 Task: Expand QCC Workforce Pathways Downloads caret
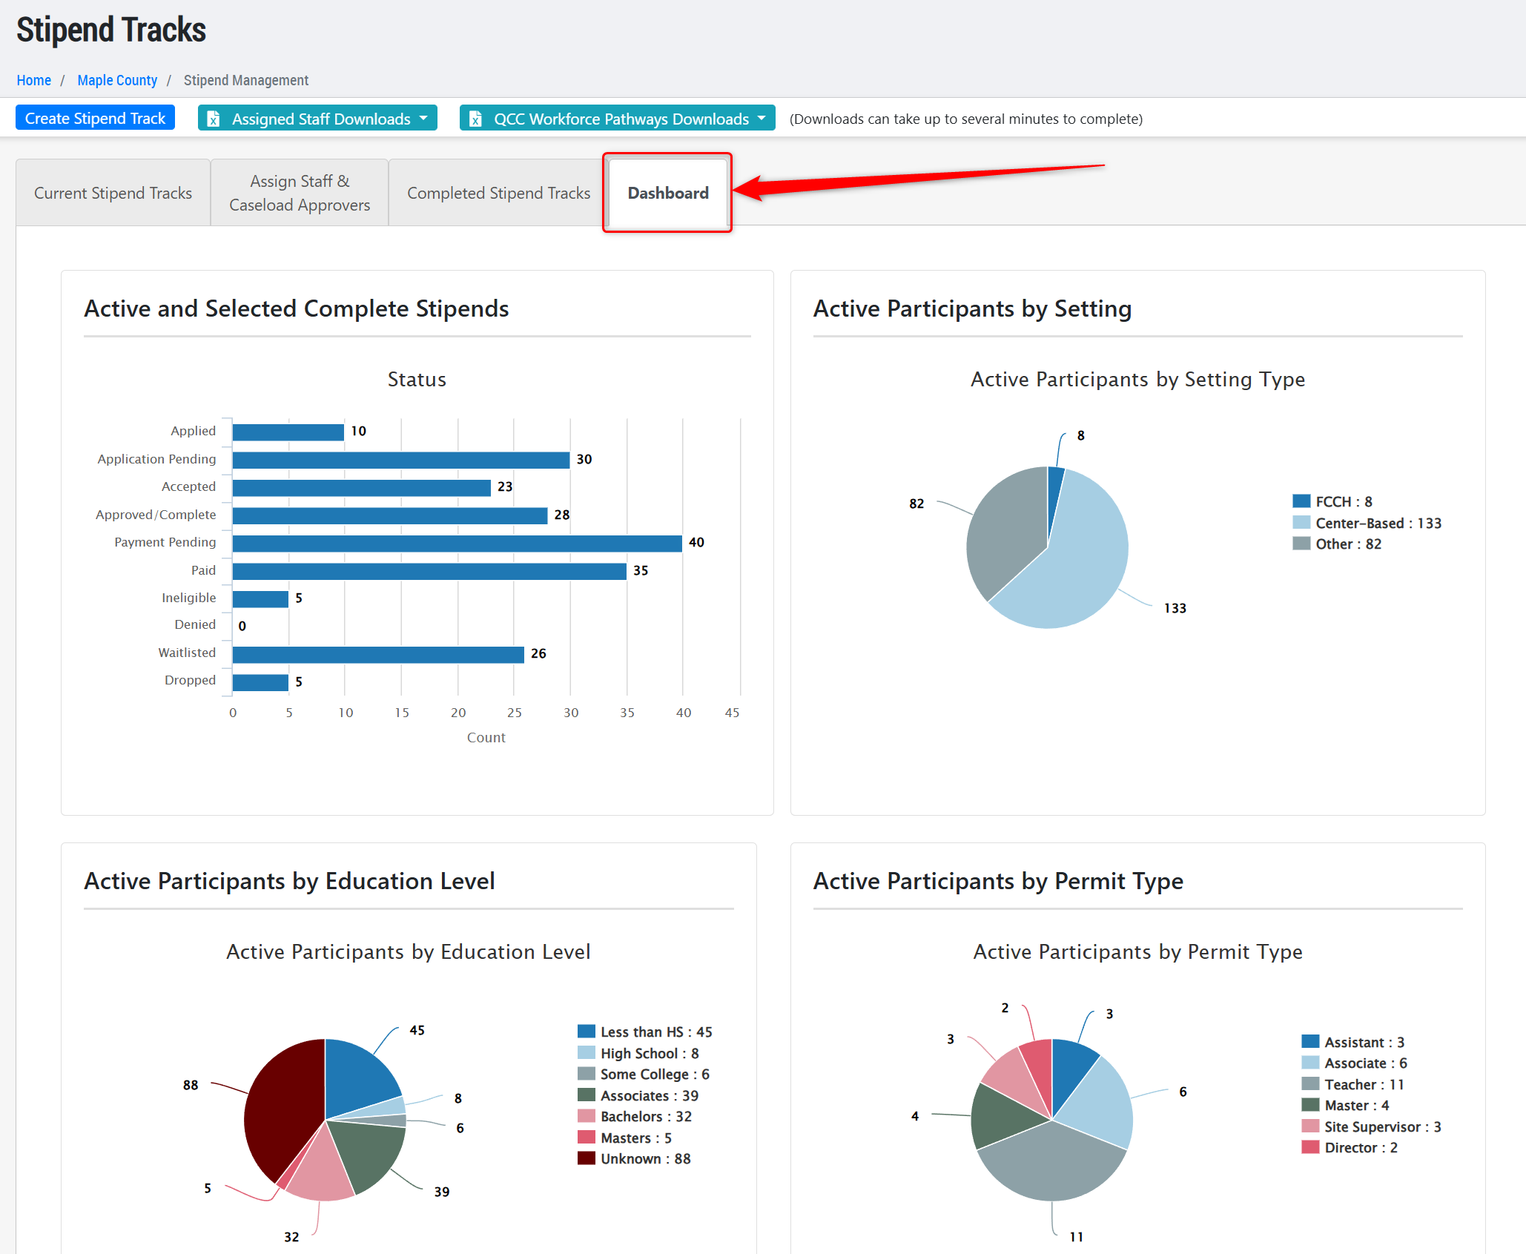click(762, 119)
